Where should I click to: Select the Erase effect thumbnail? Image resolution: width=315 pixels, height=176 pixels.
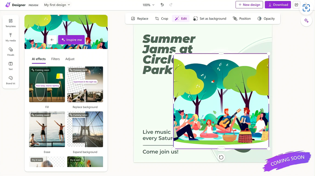coord(47,129)
